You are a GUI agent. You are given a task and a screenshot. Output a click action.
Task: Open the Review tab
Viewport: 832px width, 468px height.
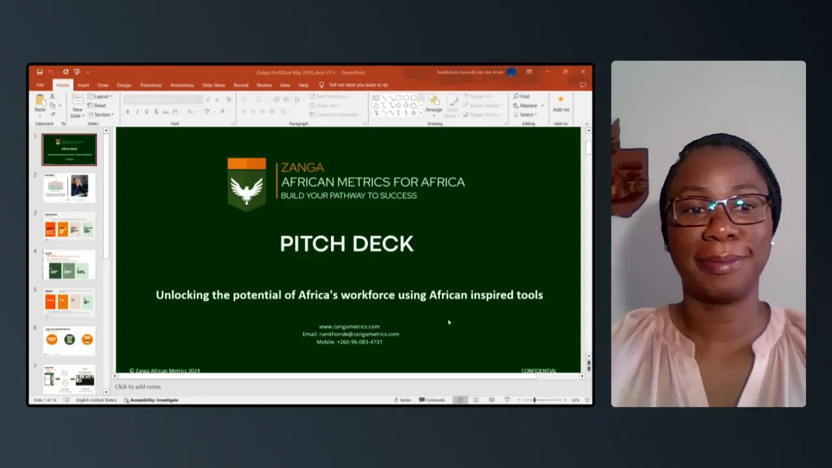264,85
